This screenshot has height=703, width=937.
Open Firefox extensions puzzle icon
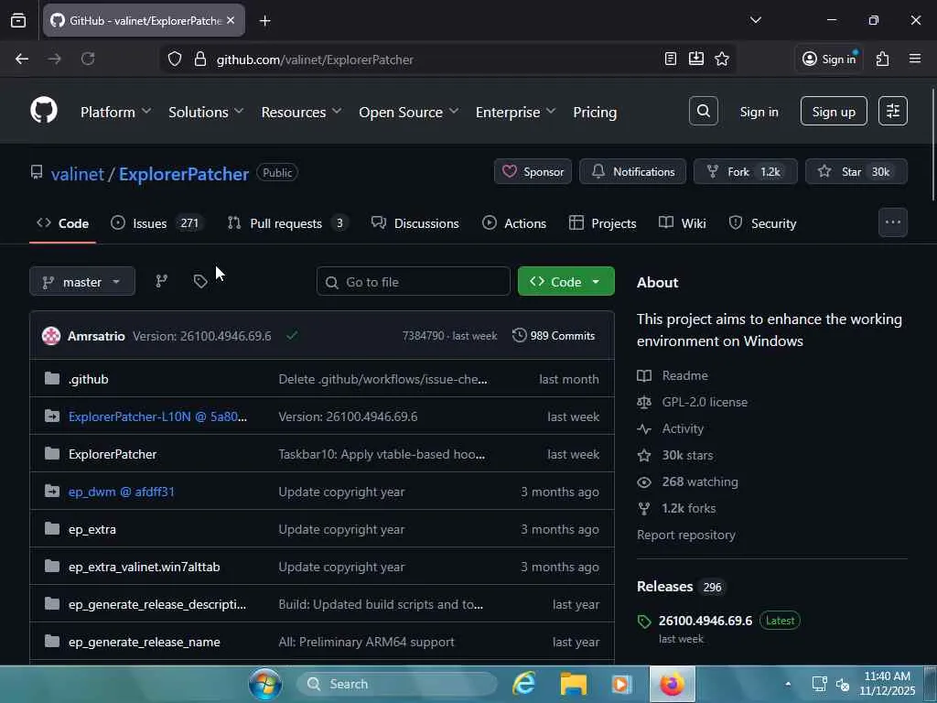[x=883, y=59]
